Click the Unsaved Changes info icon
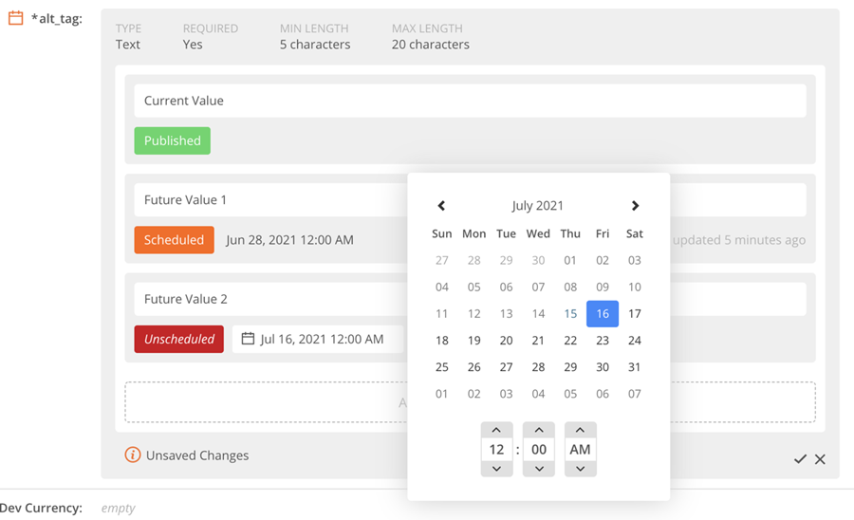The image size is (854, 520). [133, 455]
